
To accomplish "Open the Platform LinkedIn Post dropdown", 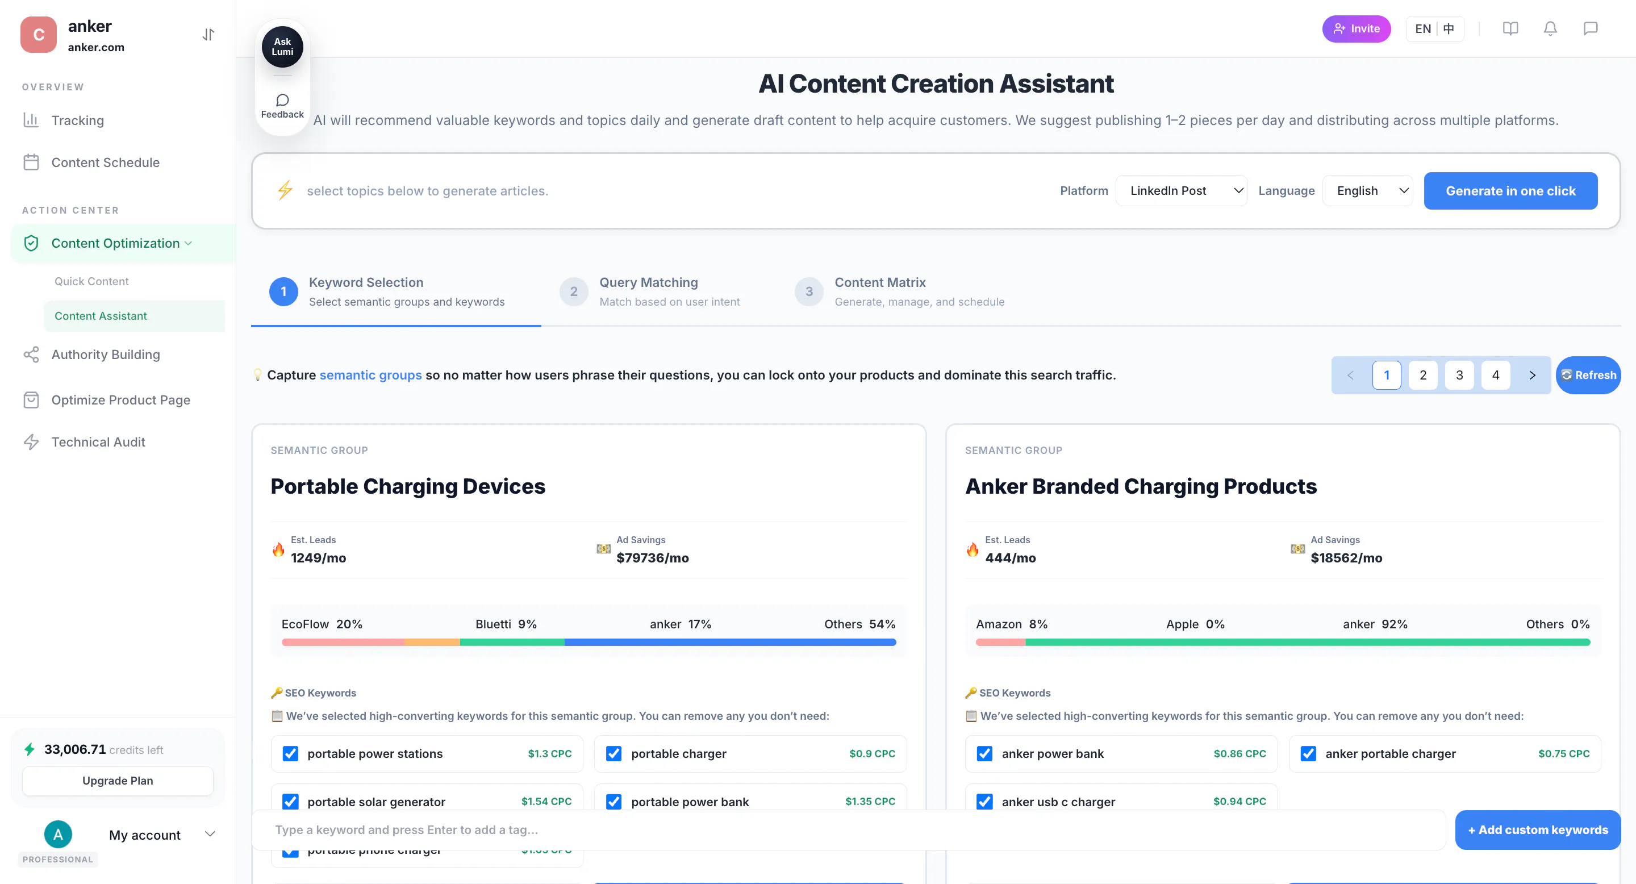I will (1182, 190).
